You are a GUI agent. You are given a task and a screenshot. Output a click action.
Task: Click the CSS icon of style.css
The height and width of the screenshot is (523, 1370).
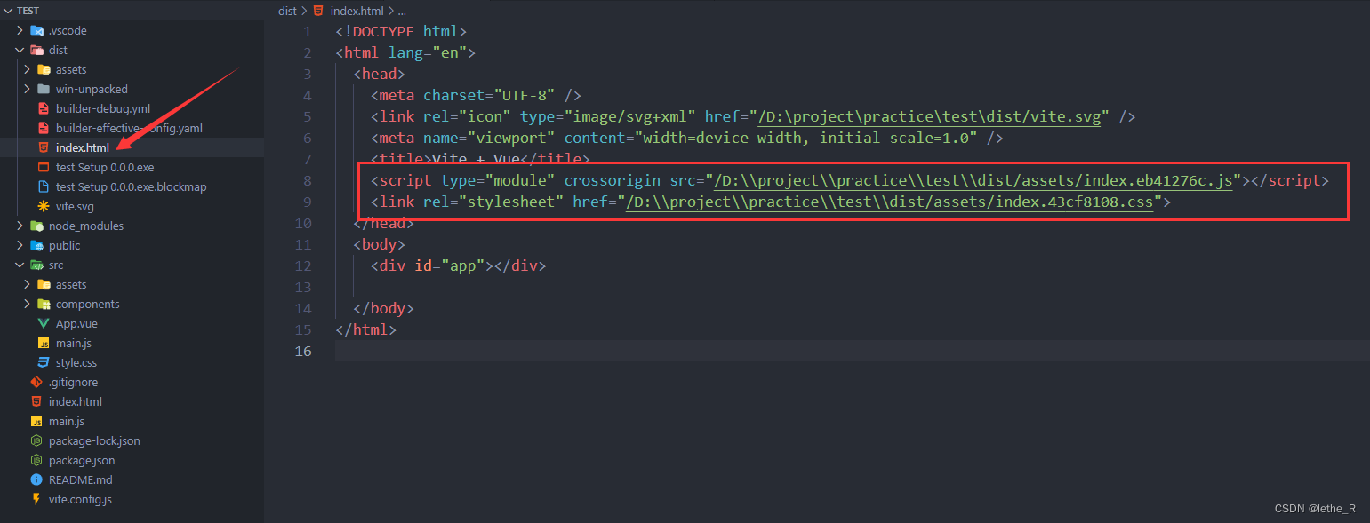pyautogui.click(x=44, y=362)
